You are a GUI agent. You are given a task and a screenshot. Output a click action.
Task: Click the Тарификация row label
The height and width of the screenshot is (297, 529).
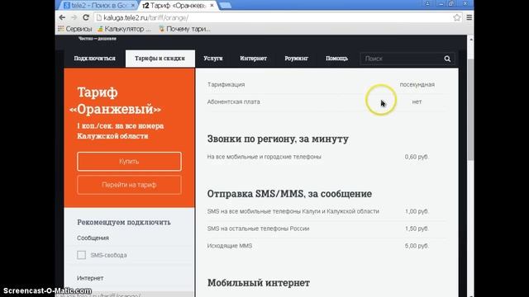pos(226,84)
